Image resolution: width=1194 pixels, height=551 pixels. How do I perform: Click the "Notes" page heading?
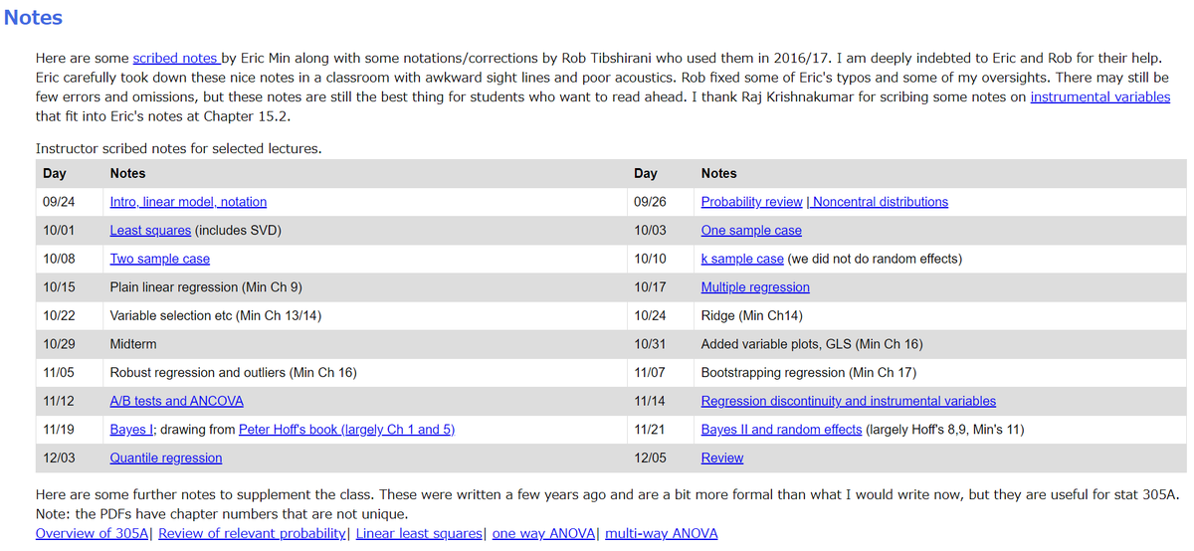click(x=33, y=18)
